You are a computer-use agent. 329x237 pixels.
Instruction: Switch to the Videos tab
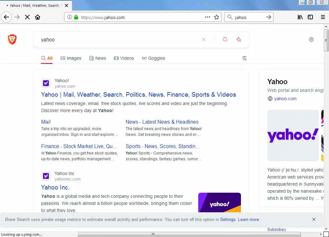tap(124, 58)
